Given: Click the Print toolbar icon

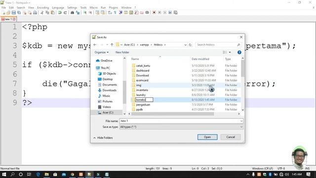Looking at the screenshot, I should pos(35,12).
